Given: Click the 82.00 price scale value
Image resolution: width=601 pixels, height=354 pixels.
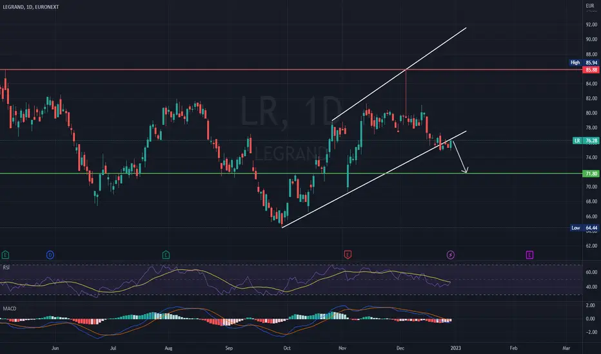Looking at the screenshot, I should point(591,98).
